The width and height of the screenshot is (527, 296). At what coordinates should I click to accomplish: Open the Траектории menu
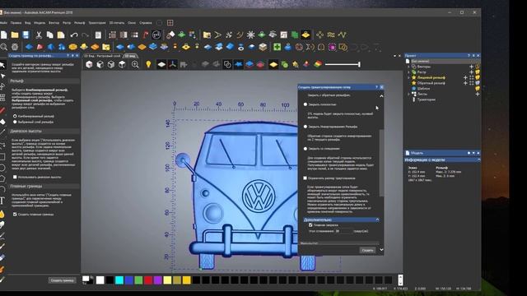click(97, 23)
